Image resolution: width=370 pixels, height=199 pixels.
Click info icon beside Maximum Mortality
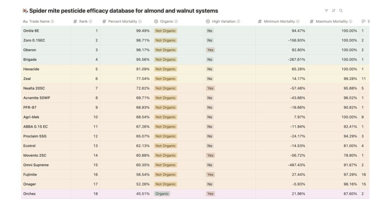350,22
